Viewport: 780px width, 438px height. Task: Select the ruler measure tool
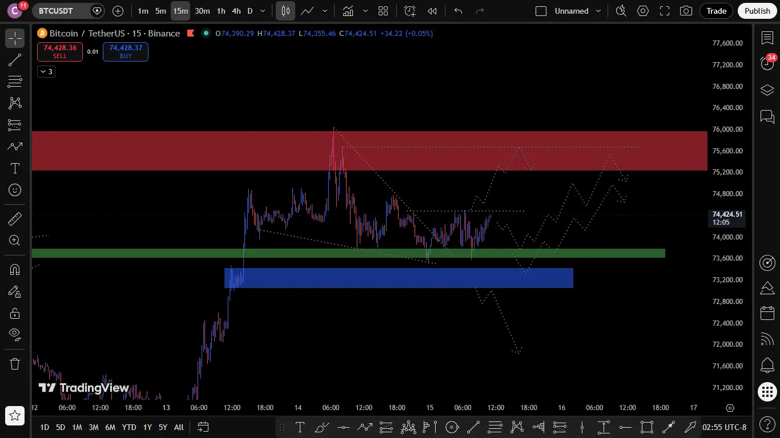(15, 218)
